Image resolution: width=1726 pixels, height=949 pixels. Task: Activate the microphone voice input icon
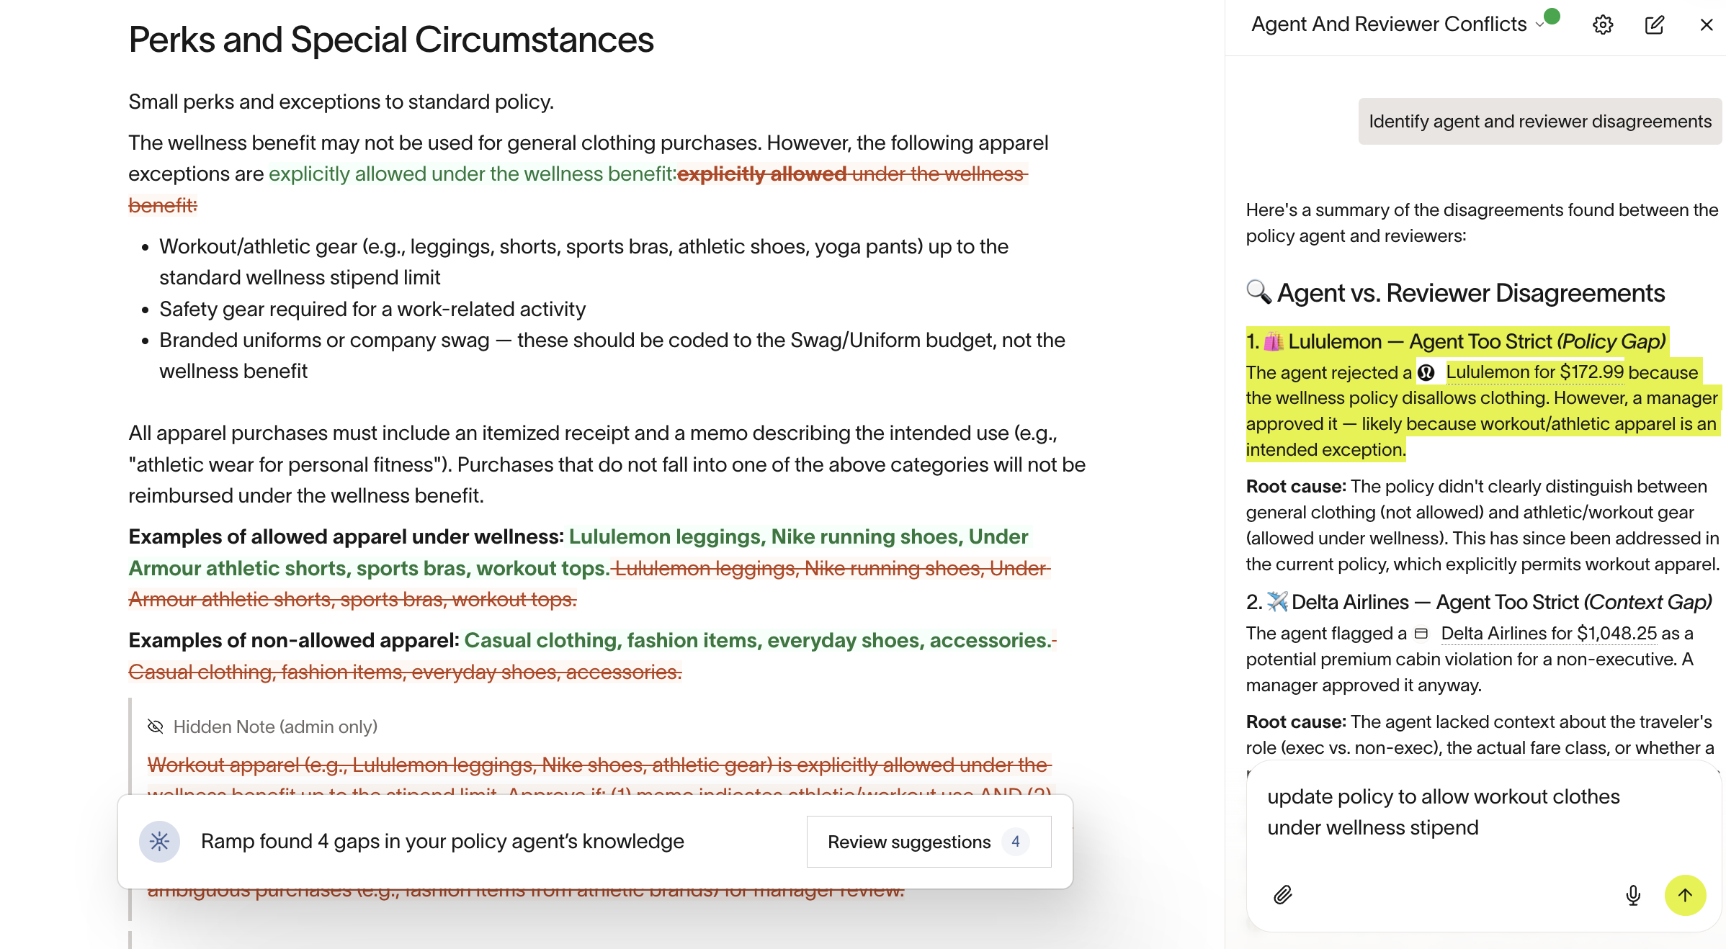point(1633,895)
